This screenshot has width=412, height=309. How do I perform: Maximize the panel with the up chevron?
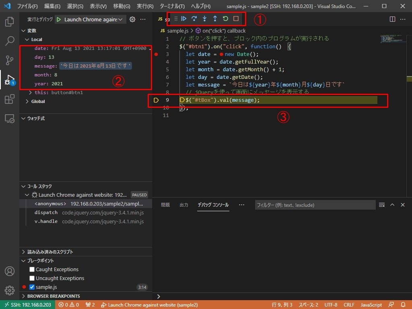click(x=392, y=205)
